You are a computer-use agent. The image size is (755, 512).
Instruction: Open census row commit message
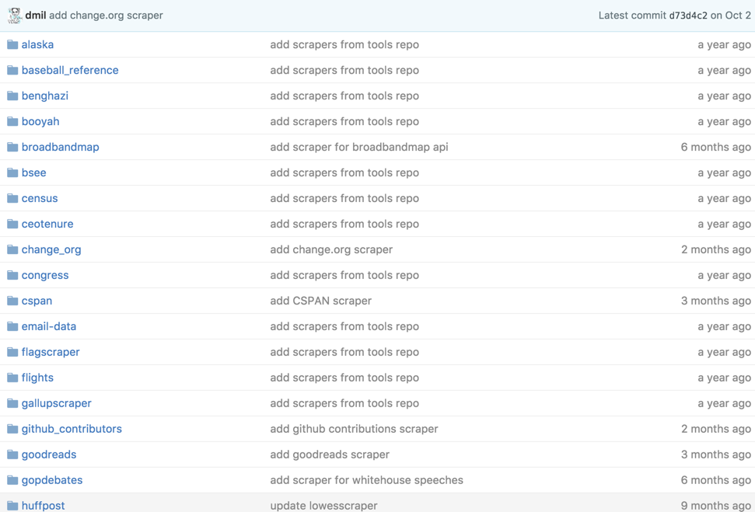click(344, 198)
